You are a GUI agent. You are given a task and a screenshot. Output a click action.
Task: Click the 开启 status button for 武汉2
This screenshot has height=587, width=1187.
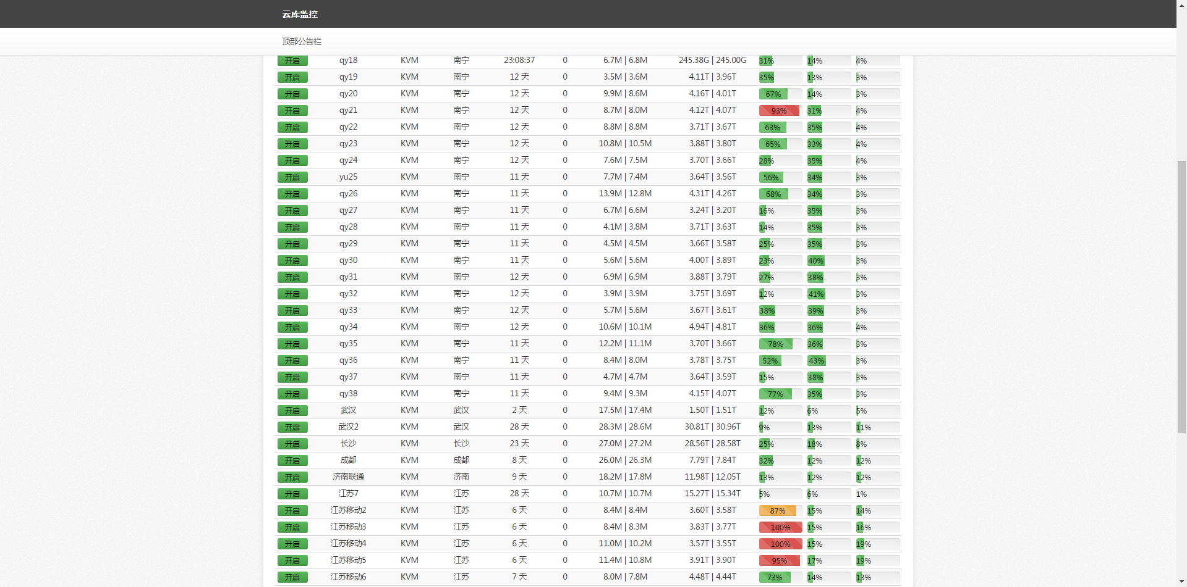pos(292,427)
